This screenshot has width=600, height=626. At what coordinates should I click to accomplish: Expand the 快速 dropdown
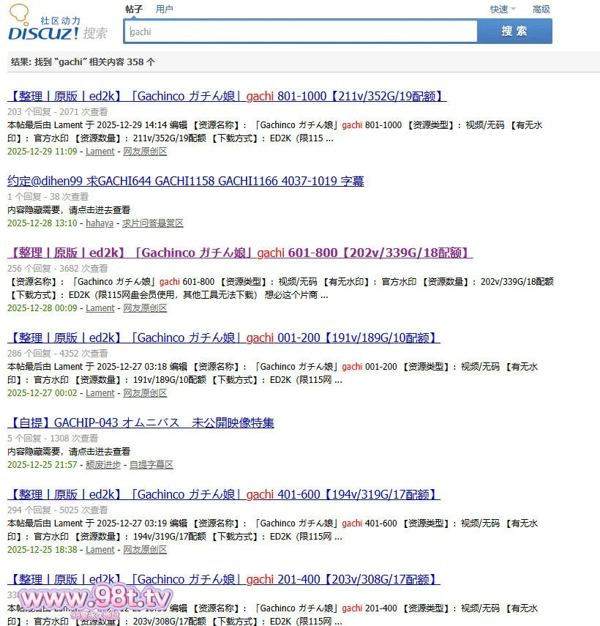pyautogui.click(x=502, y=9)
